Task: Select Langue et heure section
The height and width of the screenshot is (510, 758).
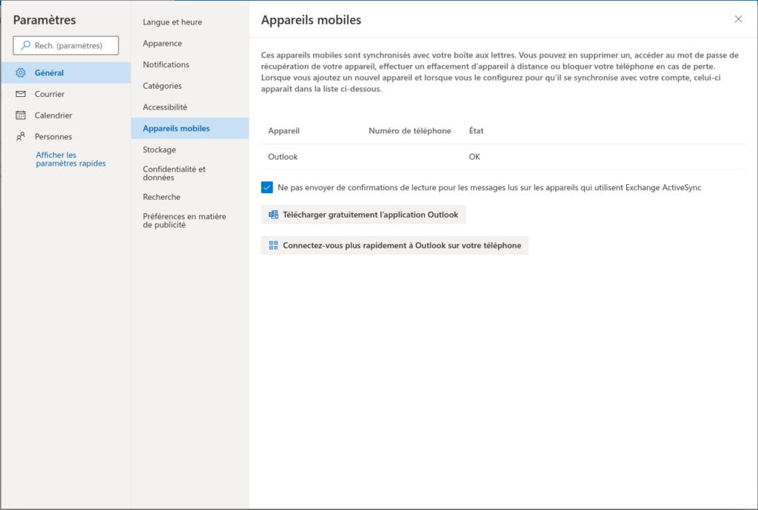Action: (190, 22)
